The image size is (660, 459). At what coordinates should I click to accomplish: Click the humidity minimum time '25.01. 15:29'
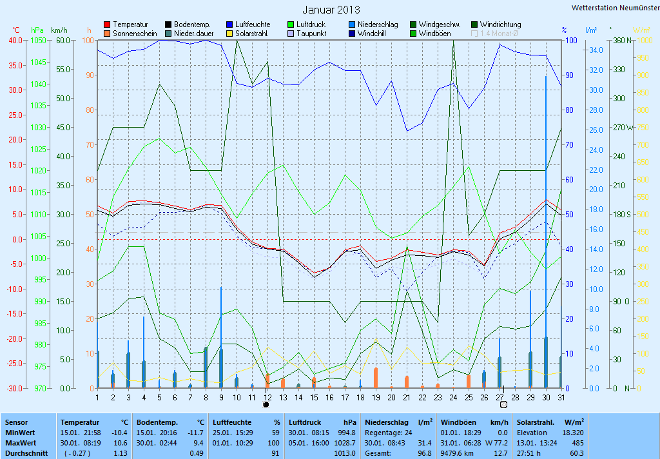click(x=233, y=433)
